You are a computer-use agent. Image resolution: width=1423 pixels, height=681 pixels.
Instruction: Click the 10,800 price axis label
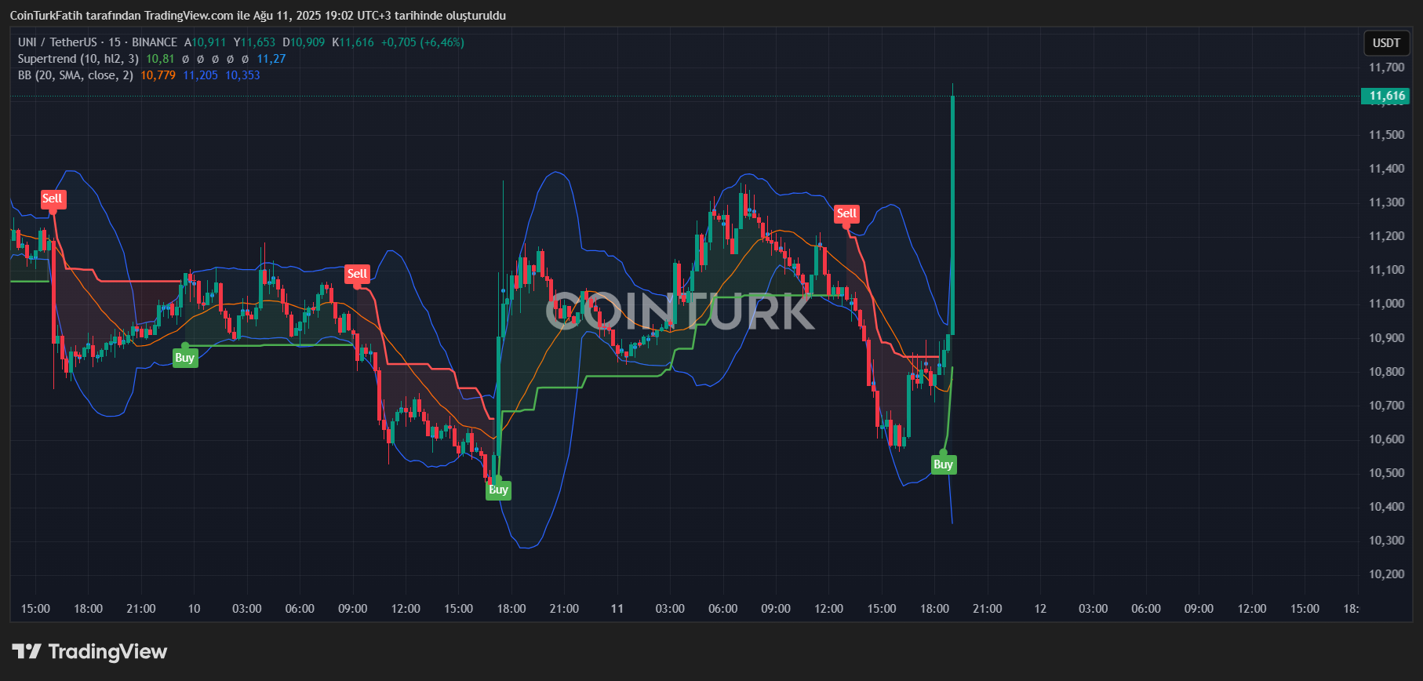pyautogui.click(x=1387, y=372)
